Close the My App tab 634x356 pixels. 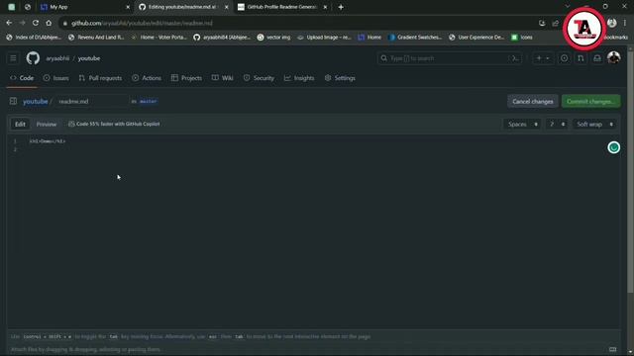[128, 7]
